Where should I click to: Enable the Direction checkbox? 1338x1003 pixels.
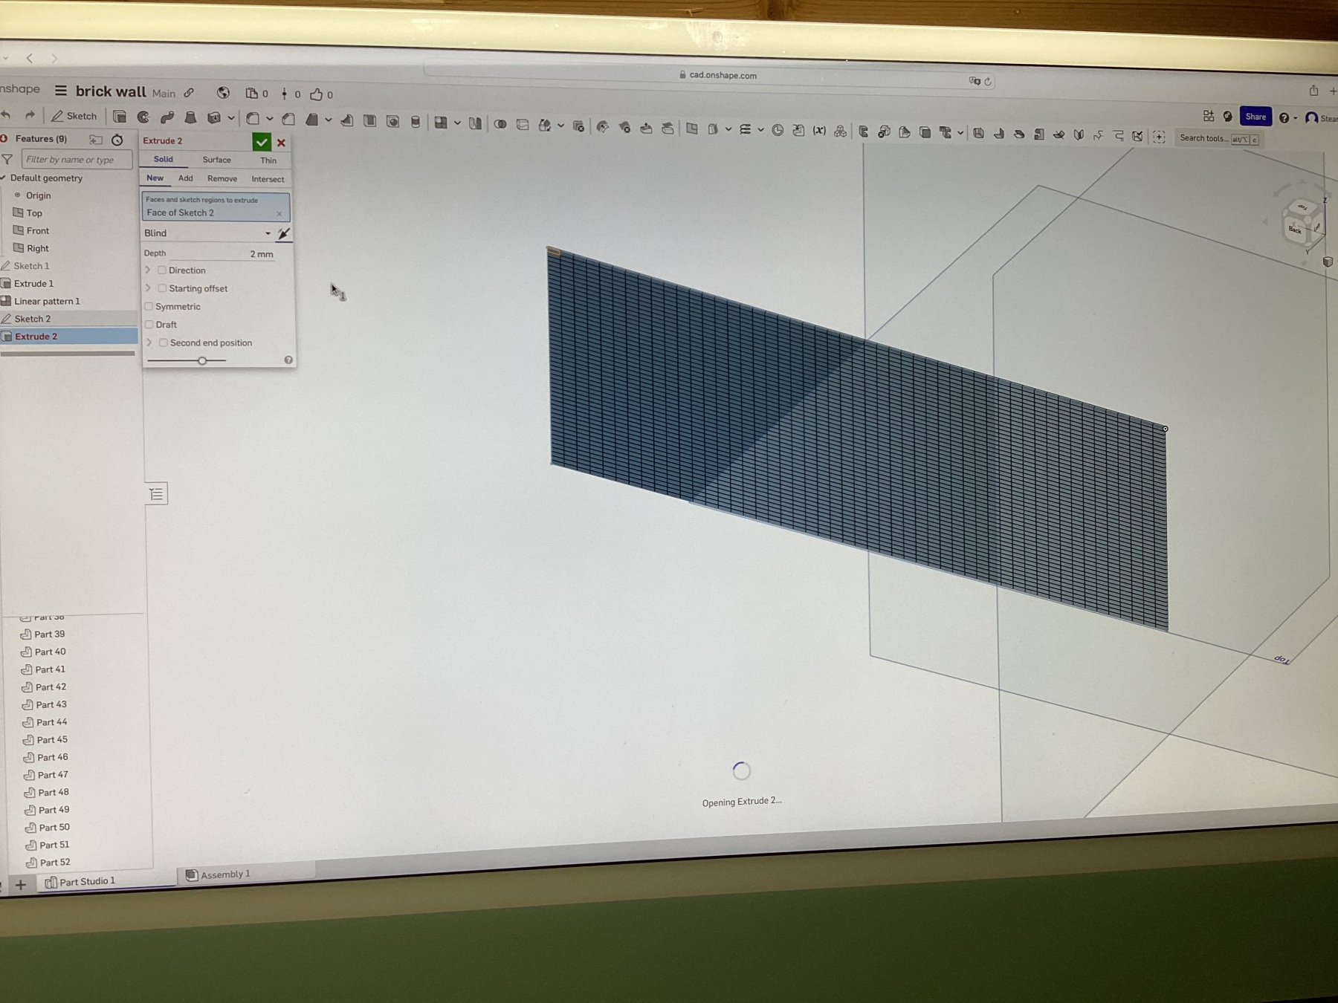(161, 270)
